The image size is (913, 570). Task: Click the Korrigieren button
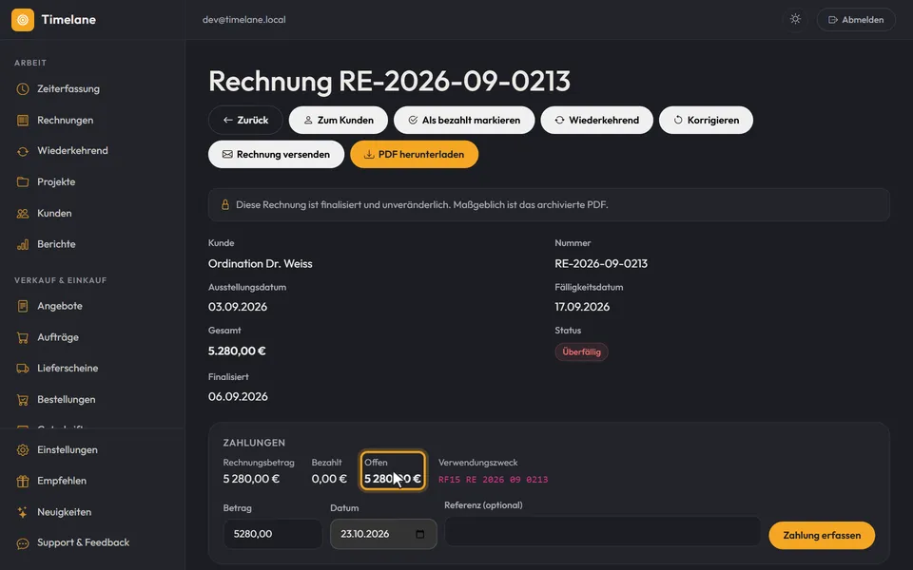706,120
